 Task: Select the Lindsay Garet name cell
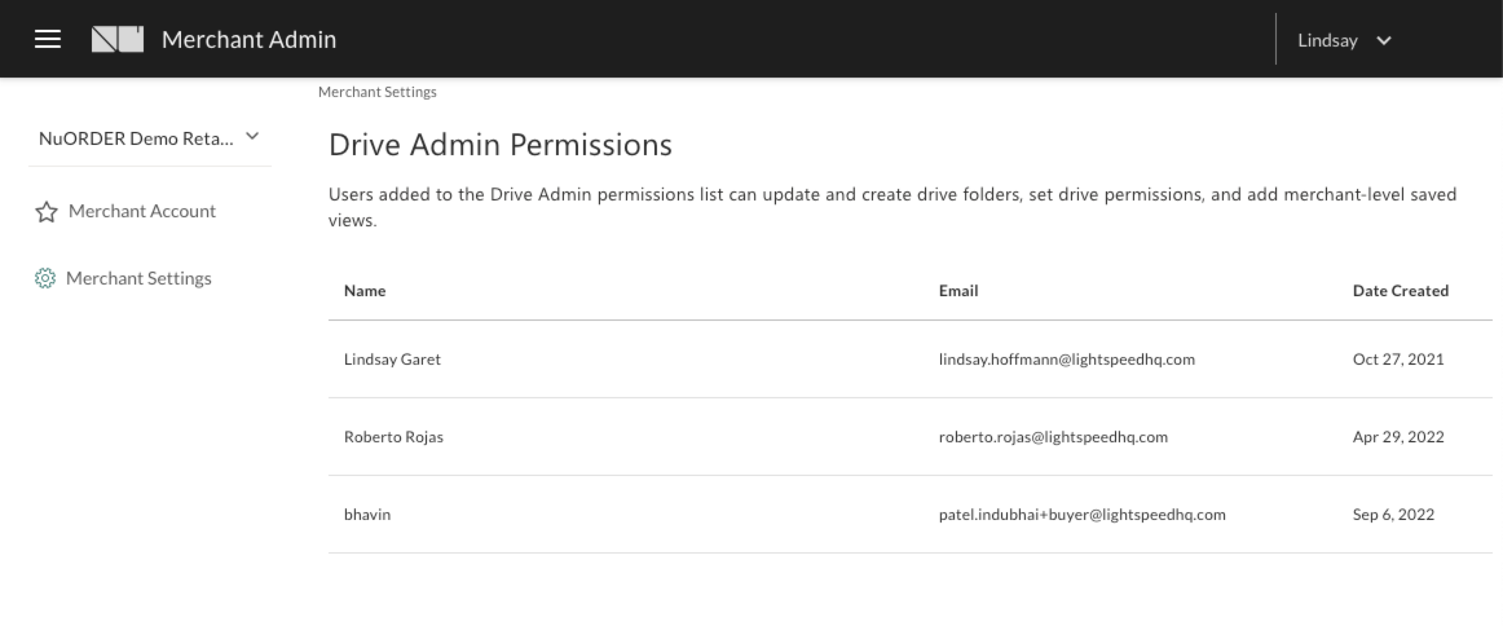392,359
